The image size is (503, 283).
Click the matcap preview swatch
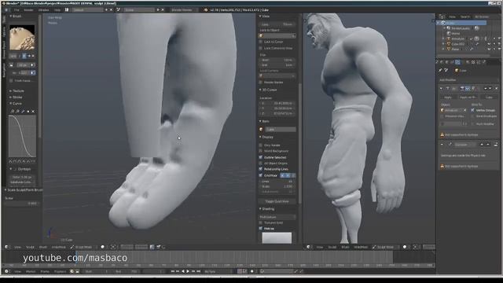pyautogui.click(x=277, y=237)
